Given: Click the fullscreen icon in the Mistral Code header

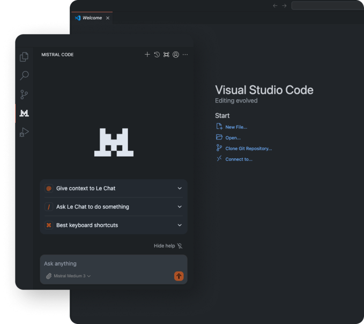Looking at the screenshot, I should pyautogui.click(x=166, y=55).
